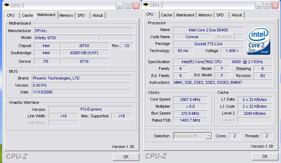Select processor name Intel Core 2 Duo E6400
This screenshot has height=163, width=281.
208,30
